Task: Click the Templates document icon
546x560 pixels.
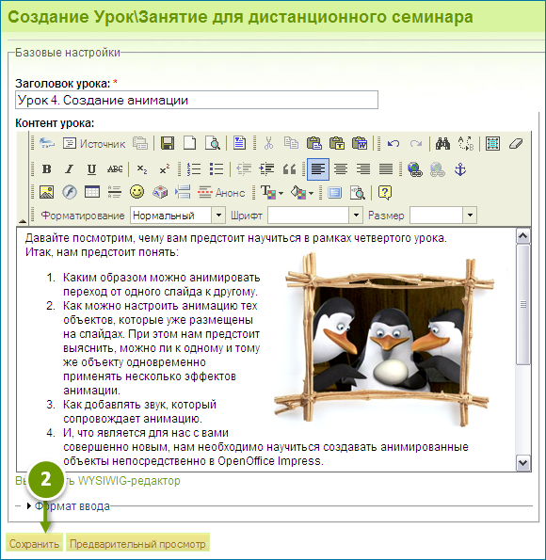Action: pos(239,143)
